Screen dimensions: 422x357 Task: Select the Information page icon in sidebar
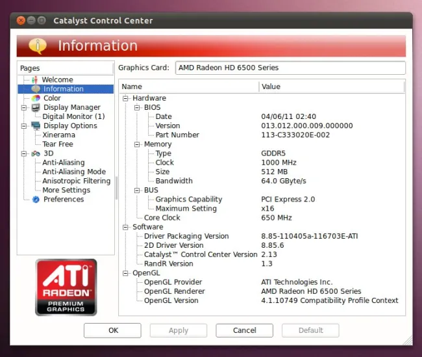35,89
